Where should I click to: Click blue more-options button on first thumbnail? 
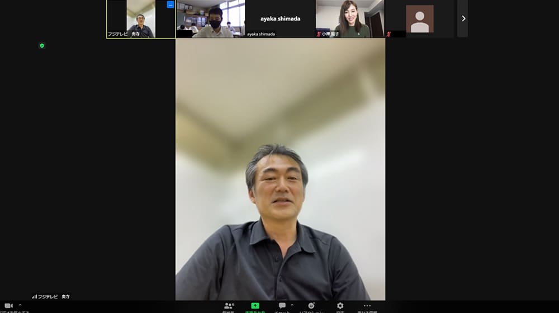pos(170,4)
